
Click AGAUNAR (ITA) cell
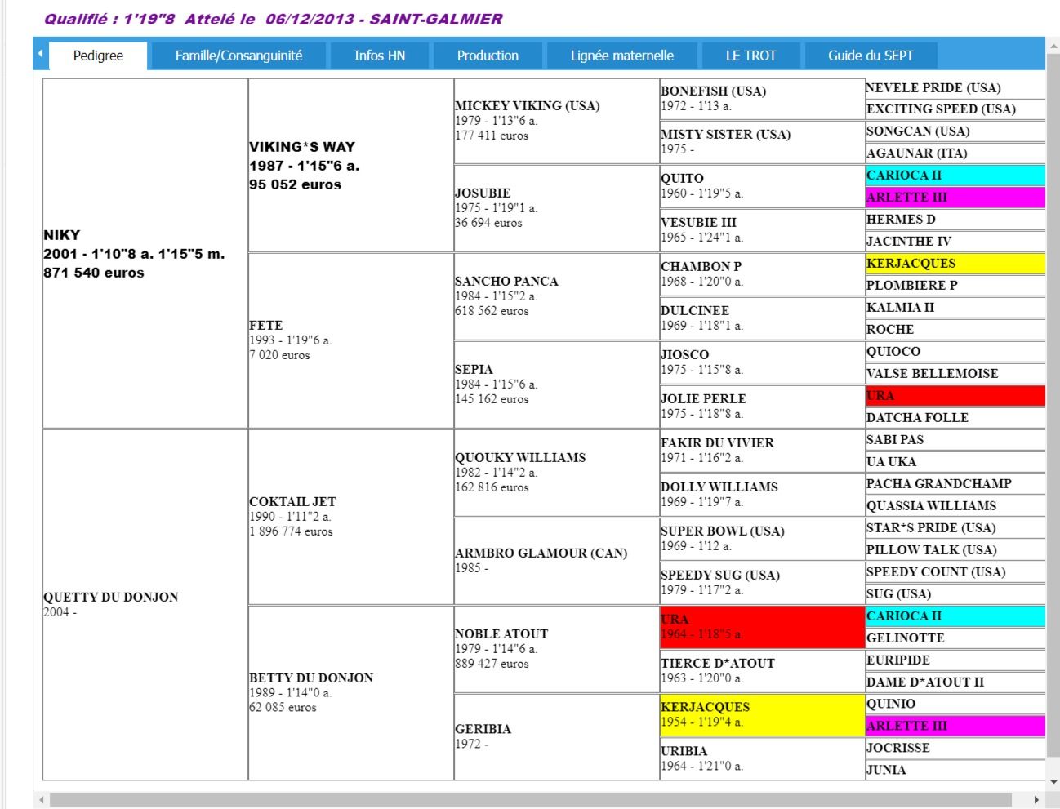pos(955,153)
